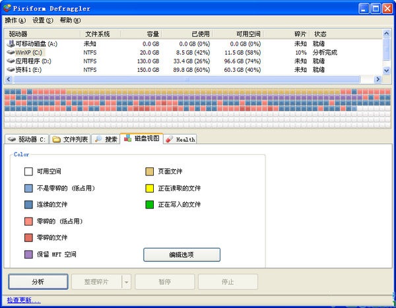The width and height of the screenshot is (396, 308).
Task: Click the 分析完成 status cell
Action: tap(325, 52)
